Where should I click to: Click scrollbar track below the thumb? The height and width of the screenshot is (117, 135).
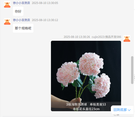click(x=132, y=95)
